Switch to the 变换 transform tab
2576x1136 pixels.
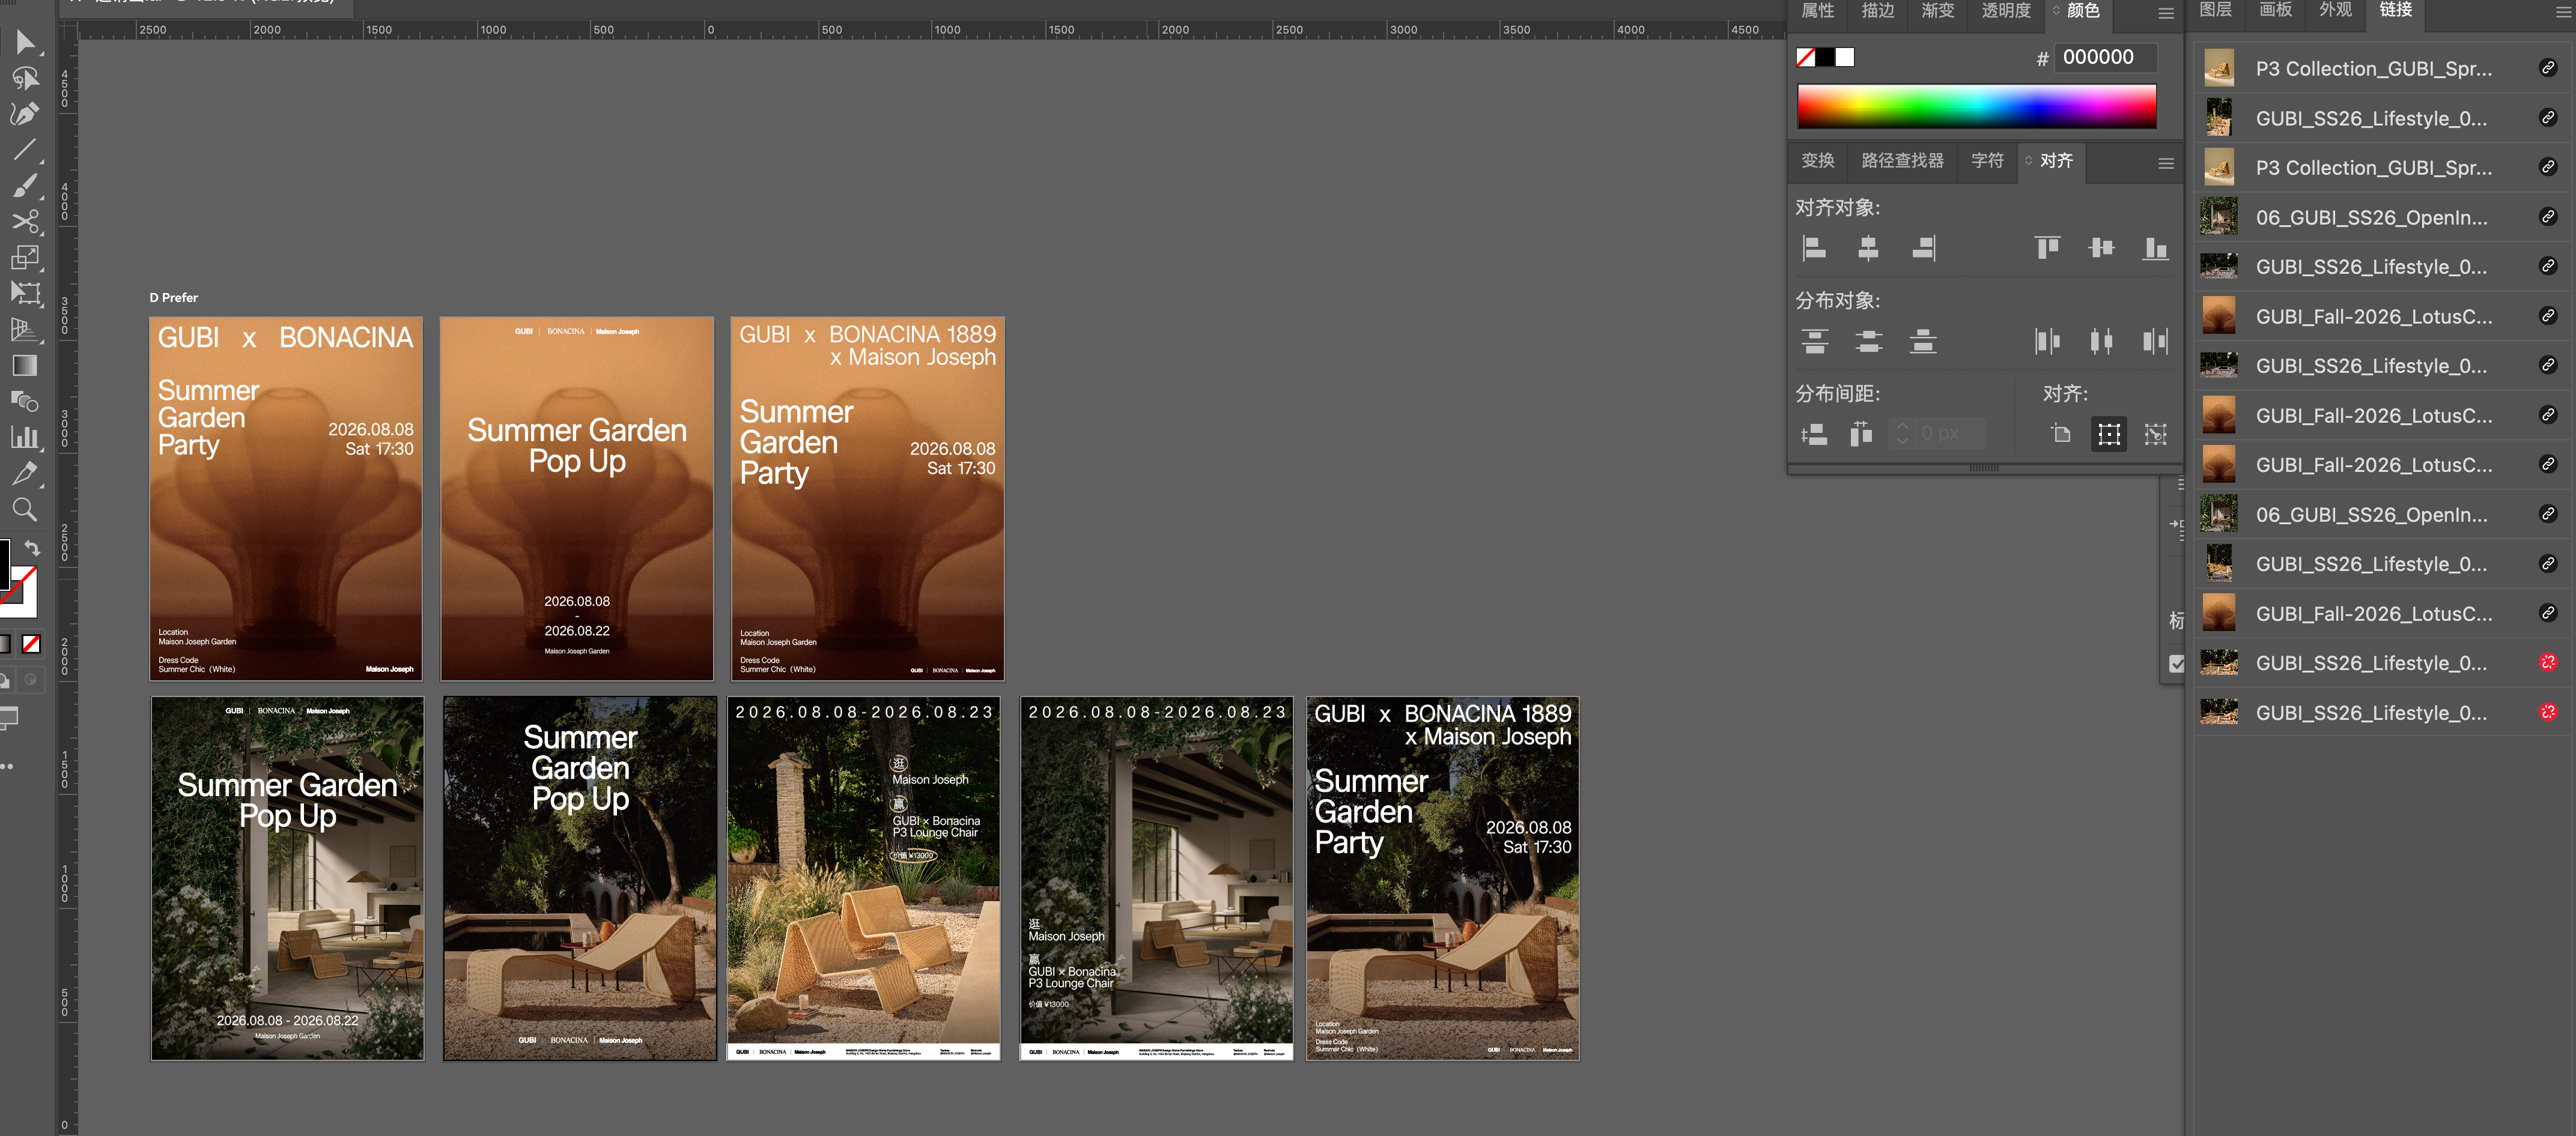click(1818, 161)
